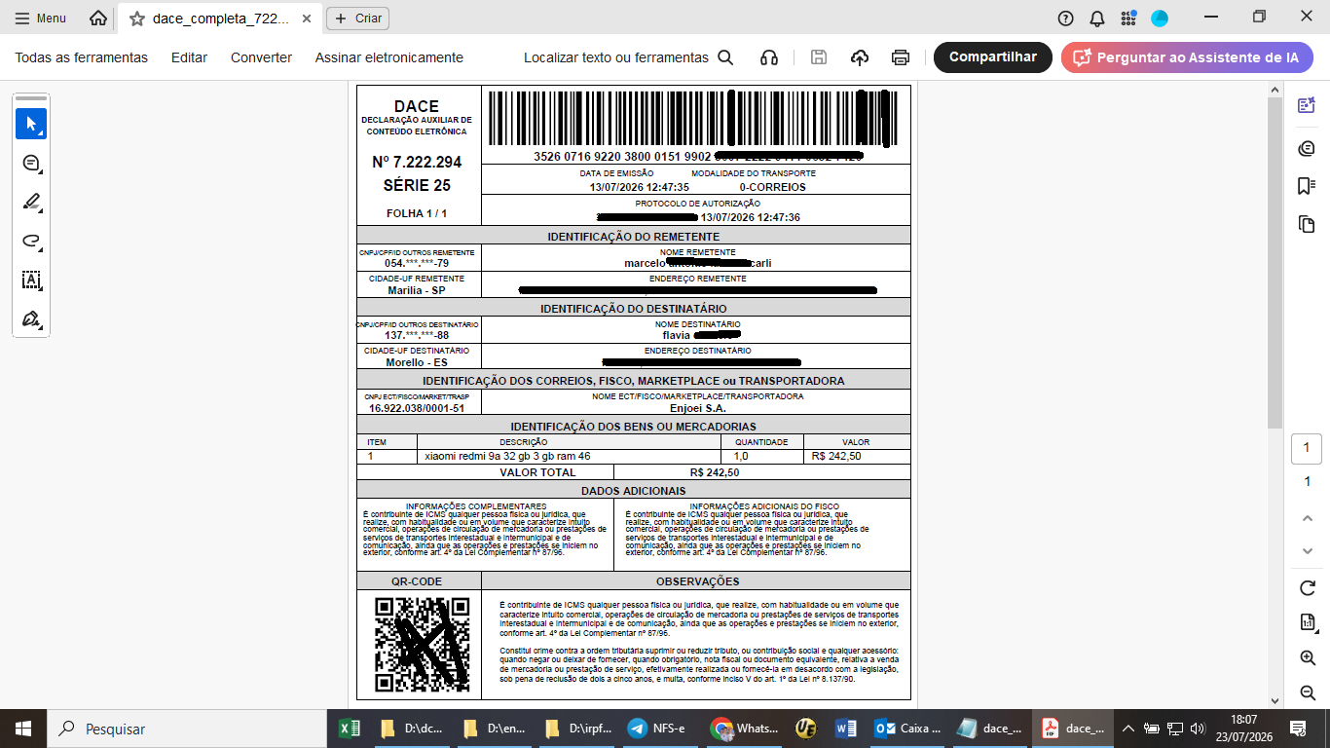Select the arrow selection tool
Image resolution: width=1330 pixels, height=748 pixels.
(31, 124)
